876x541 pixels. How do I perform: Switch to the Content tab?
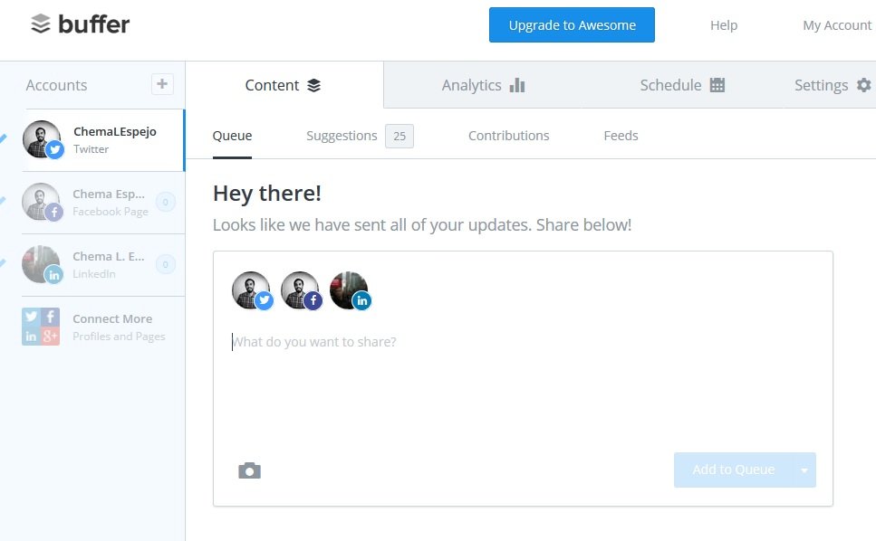click(284, 85)
